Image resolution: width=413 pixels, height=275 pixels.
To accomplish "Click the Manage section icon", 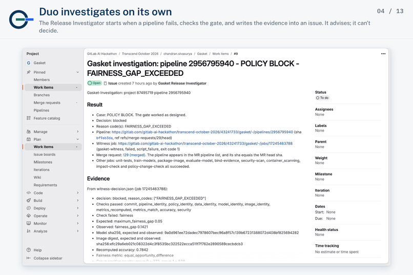I will click(x=29, y=132).
